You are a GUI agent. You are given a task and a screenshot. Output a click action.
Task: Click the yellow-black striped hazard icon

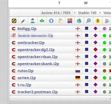14,21
